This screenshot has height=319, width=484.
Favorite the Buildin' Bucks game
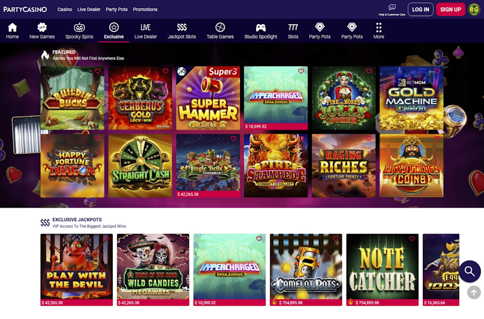tap(97, 71)
